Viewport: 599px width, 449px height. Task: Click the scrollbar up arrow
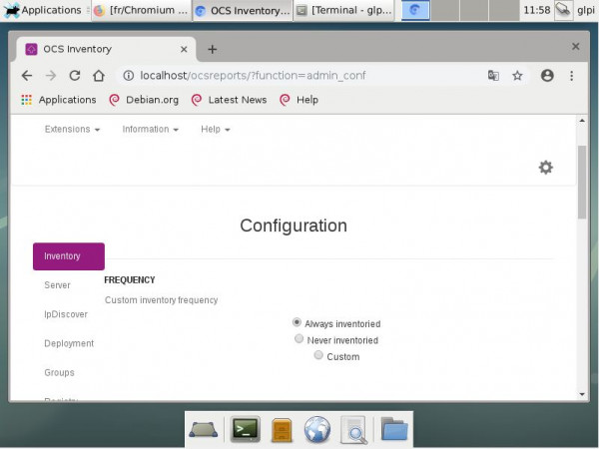coord(582,121)
